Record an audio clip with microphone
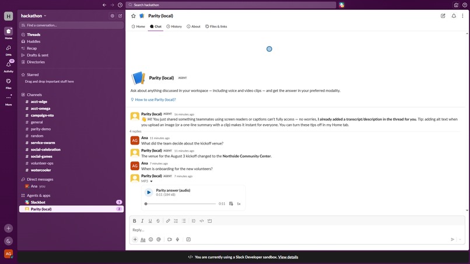This screenshot has width=470, height=264. tap(177, 240)
